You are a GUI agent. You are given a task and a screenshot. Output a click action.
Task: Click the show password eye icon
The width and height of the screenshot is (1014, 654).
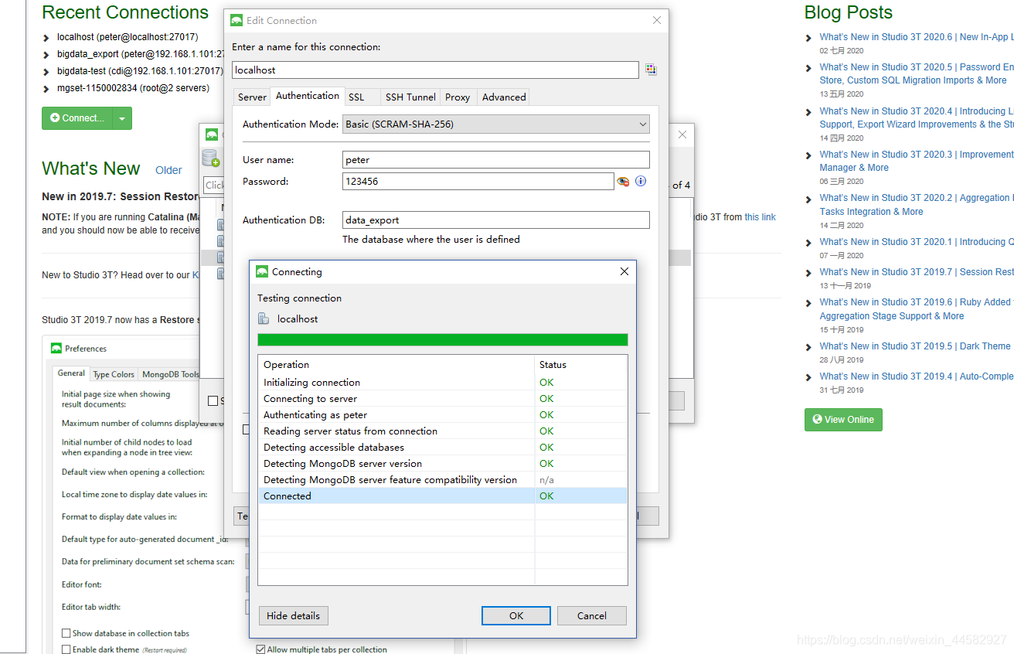623,182
